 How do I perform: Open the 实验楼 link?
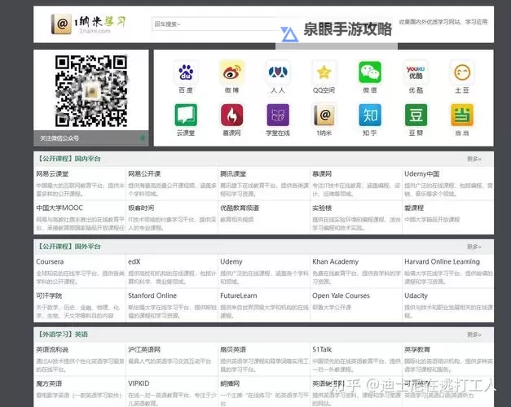tap(322, 208)
